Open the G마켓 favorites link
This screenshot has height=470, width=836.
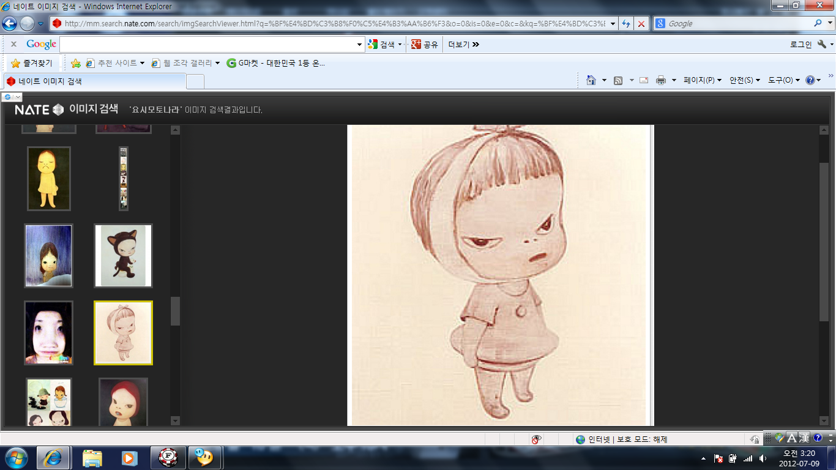(x=275, y=63)
